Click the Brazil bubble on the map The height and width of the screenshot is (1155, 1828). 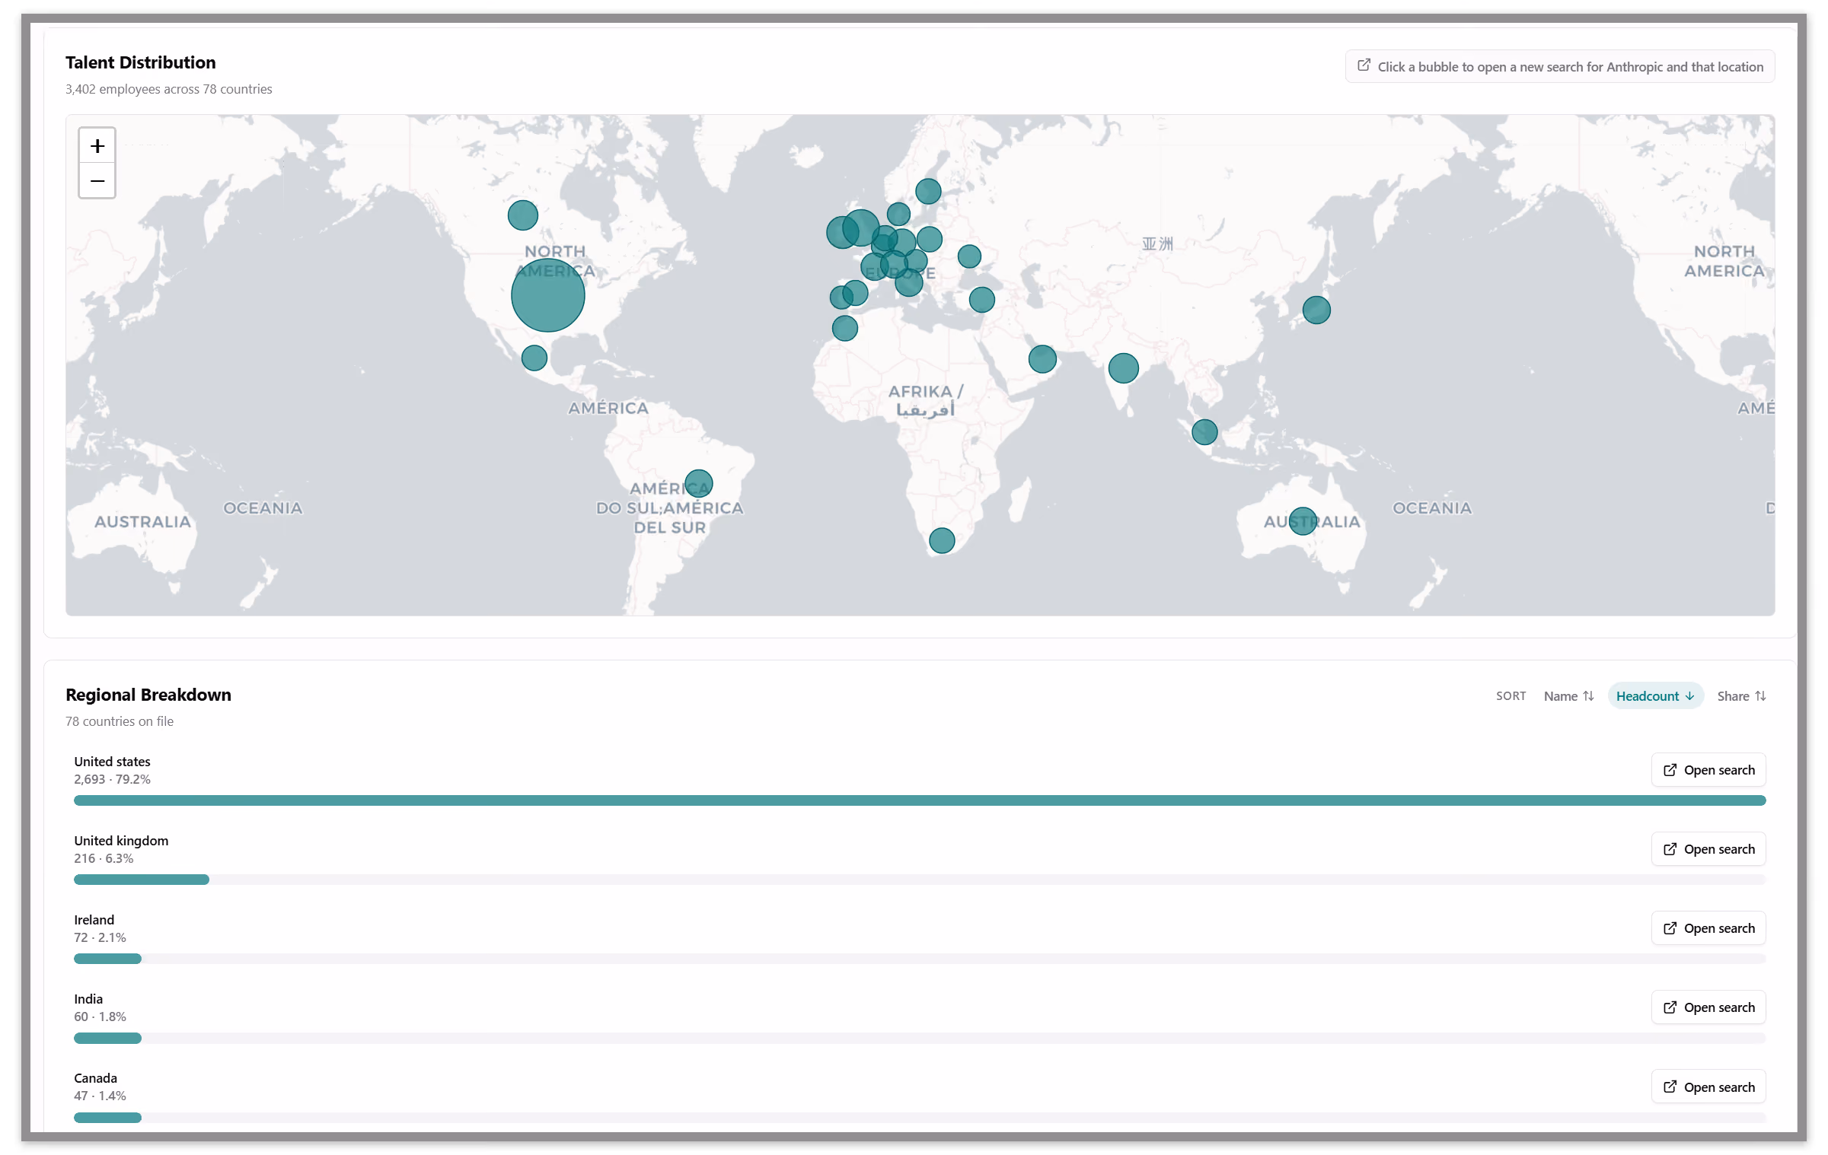coord(698,484)
